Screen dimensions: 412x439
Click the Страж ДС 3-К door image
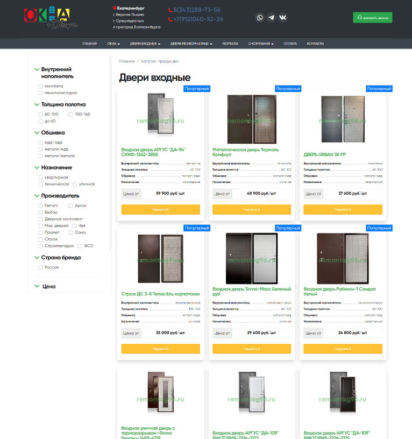(x=161, y=258)
